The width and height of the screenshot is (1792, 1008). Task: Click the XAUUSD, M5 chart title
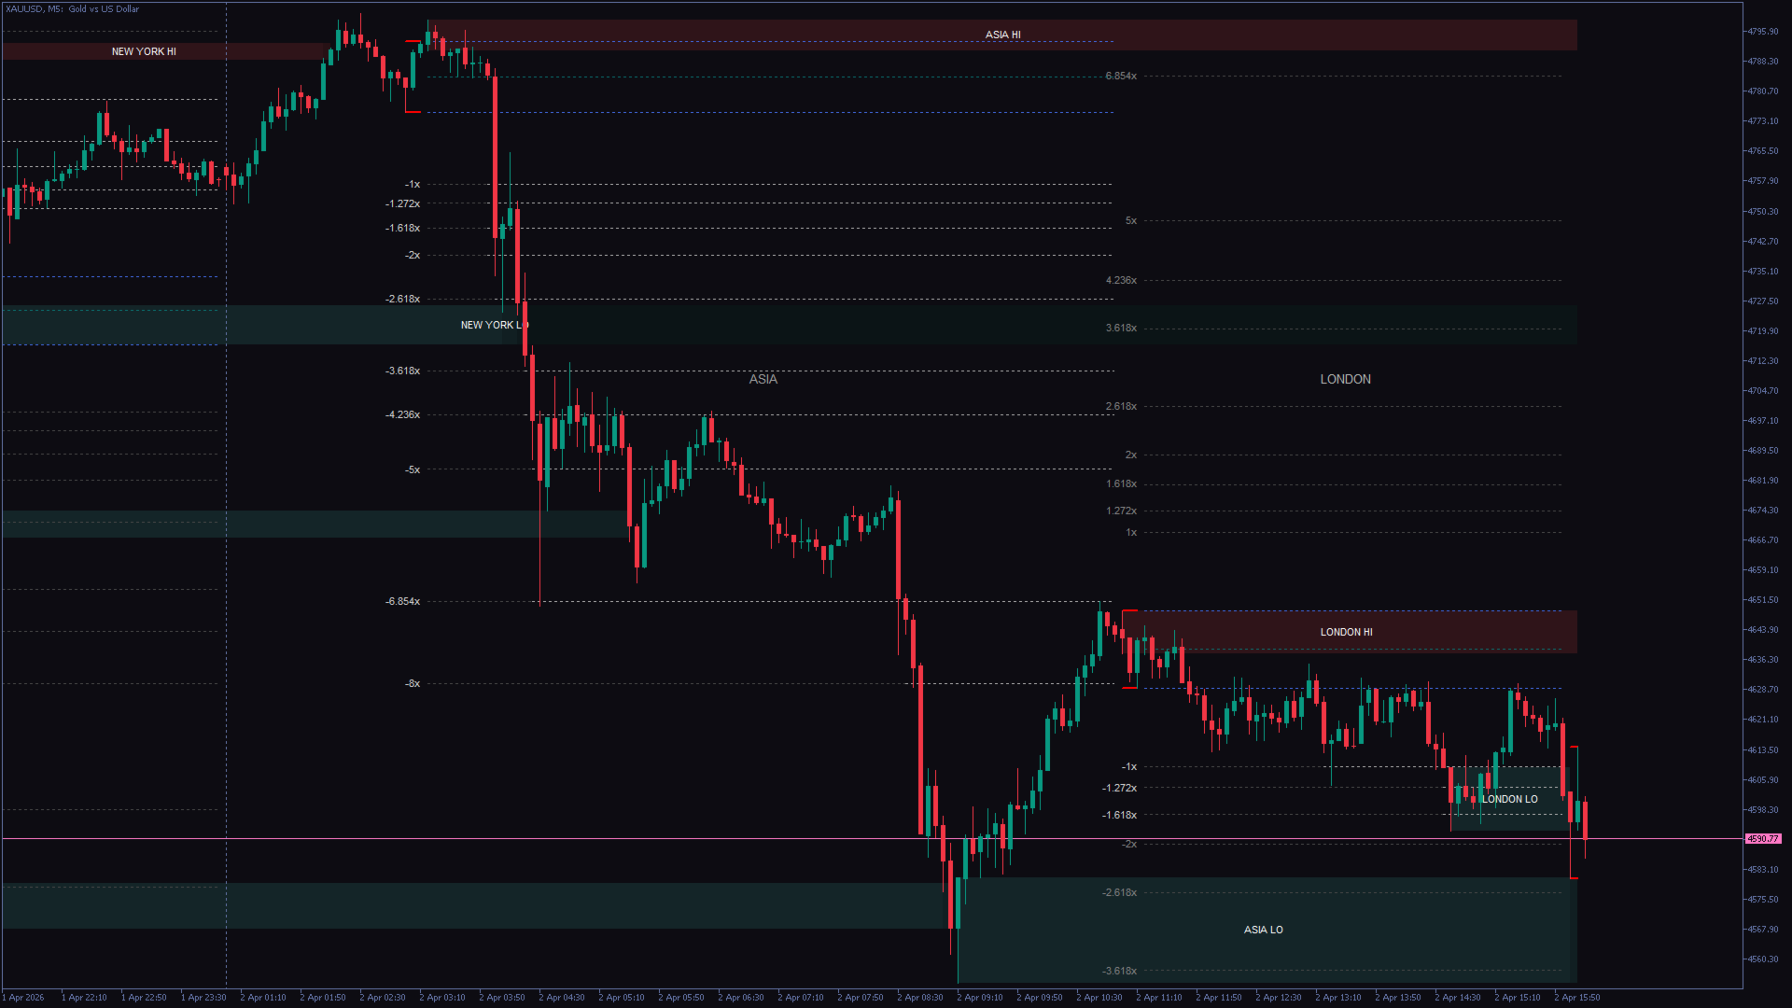[72, 8]
